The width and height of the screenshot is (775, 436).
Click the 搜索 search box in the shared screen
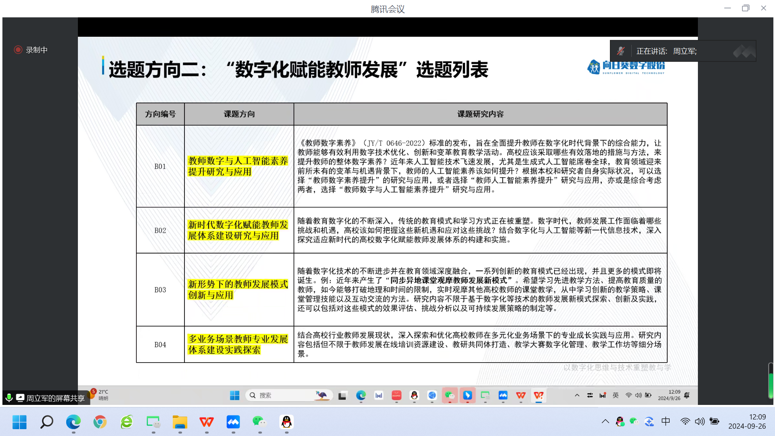click(x=289, y=395)
